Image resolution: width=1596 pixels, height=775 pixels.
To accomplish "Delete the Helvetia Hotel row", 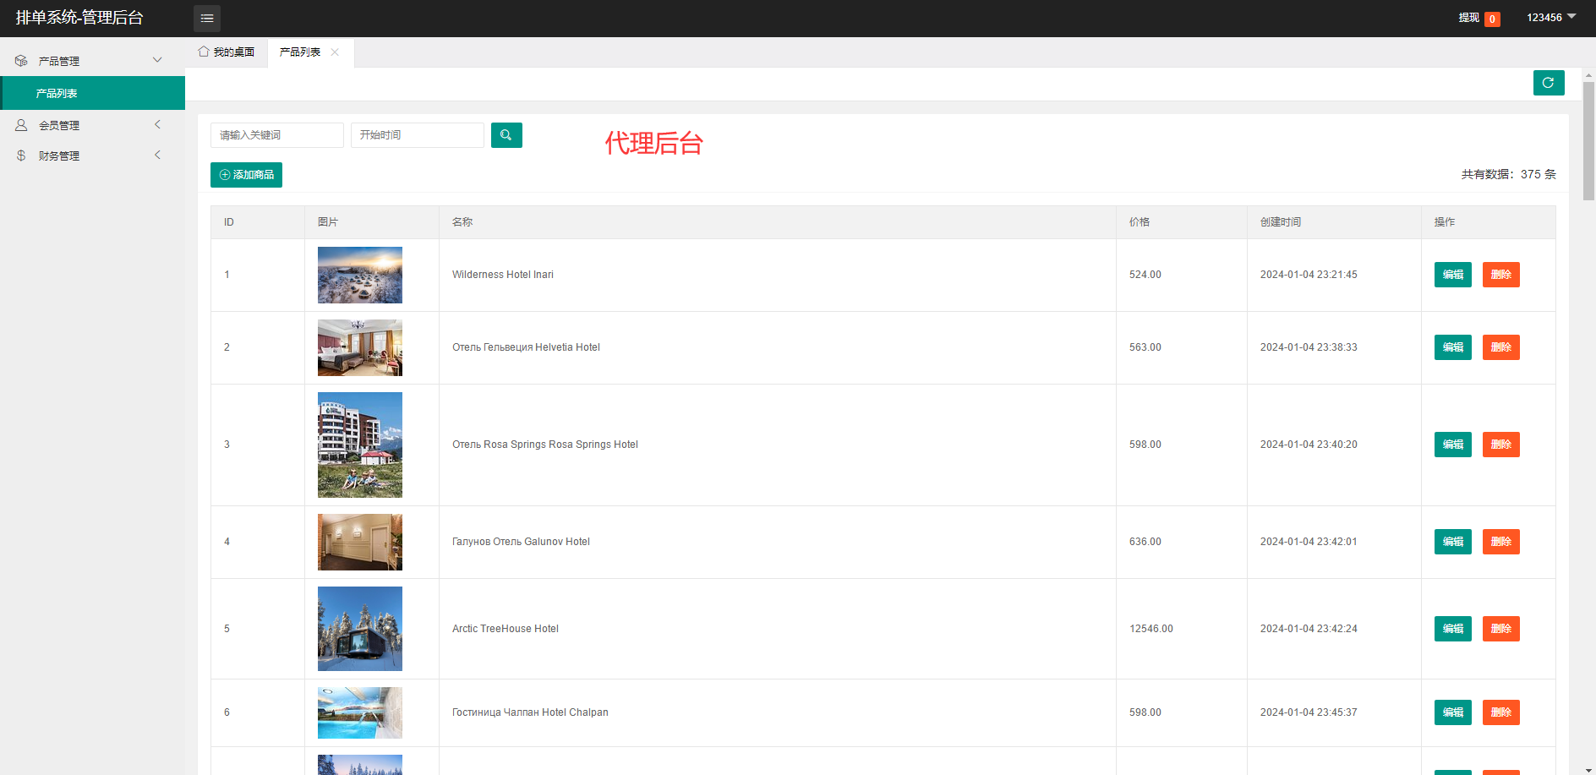I will (1501, 347).
